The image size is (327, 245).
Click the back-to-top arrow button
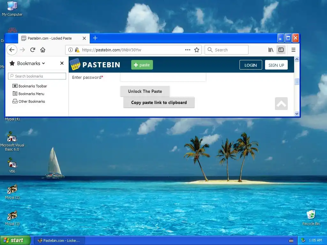(x=281, y=104)
